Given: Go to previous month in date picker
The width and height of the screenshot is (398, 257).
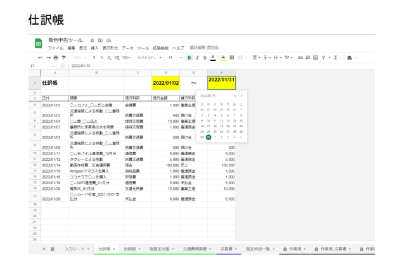Looking at the screenshot, I should (235, 96).
